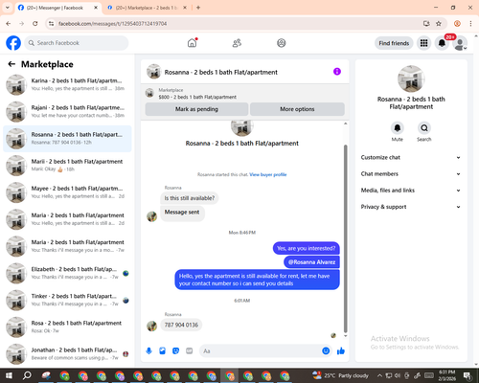This screenshot has height=383, width=479.
Task: Click the attach file icon
Action: pyautogui.click(x=162, y=351)
